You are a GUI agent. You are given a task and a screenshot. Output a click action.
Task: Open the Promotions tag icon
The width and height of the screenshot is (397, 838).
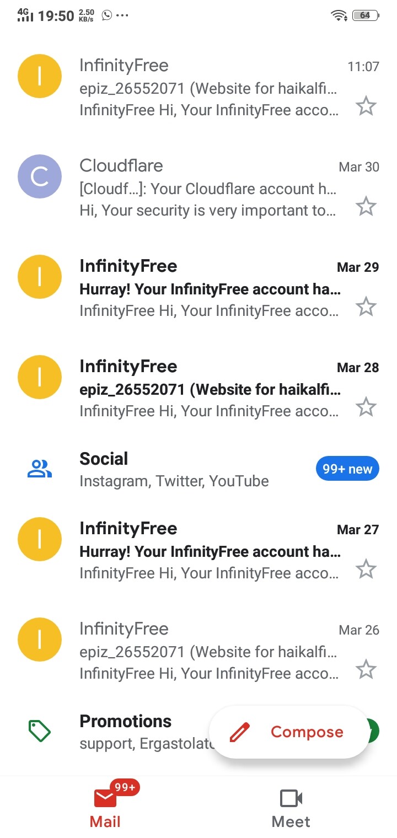40,731
